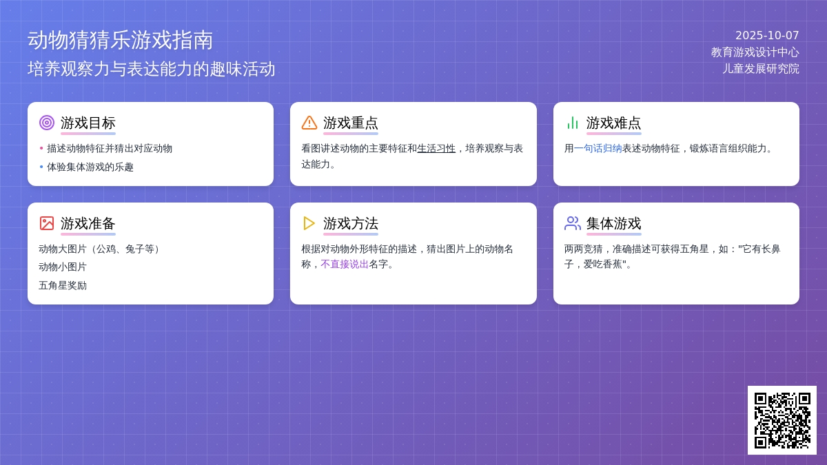
Task: Click the bullet 体验集体游戏的乐趣
Action: [x=90, y=167]
